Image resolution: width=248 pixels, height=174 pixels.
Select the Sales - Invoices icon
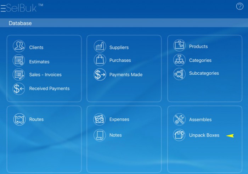(19, 74)
